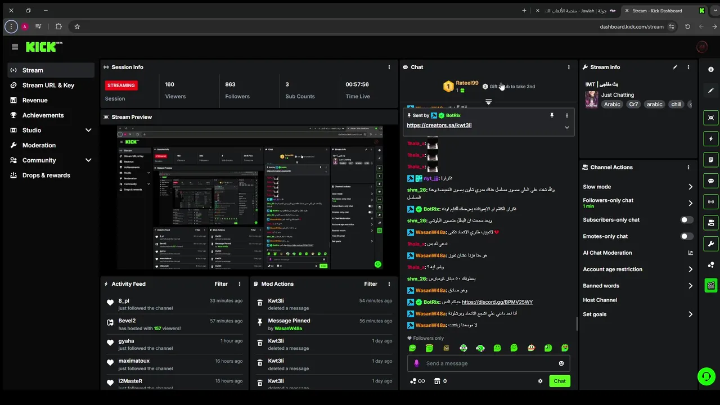
Task: Open Revenue page
Action: pos(51,100)
